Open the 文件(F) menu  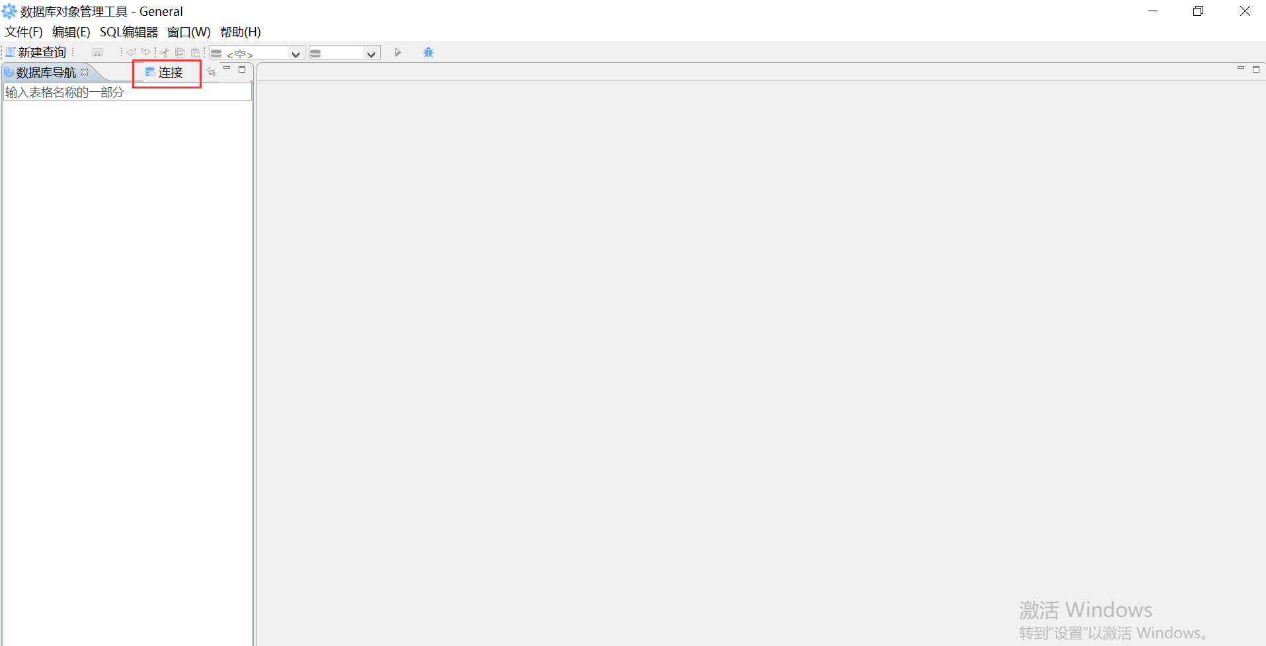point(24,32)
